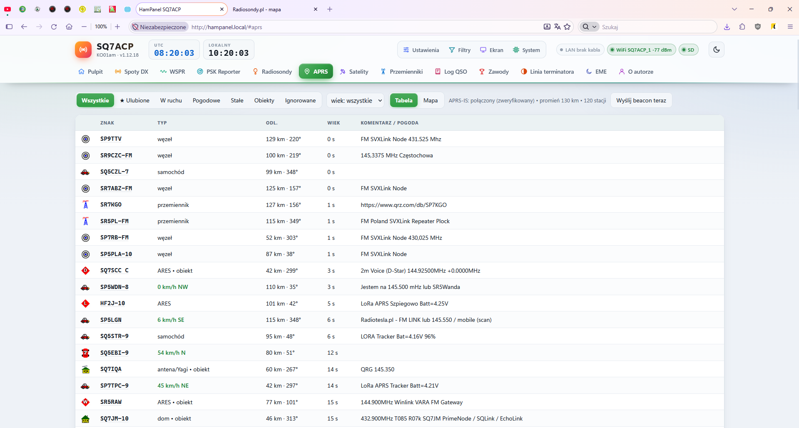
Task: Open the SR9CZC-FM callsign link
Action: pos(116,155)
